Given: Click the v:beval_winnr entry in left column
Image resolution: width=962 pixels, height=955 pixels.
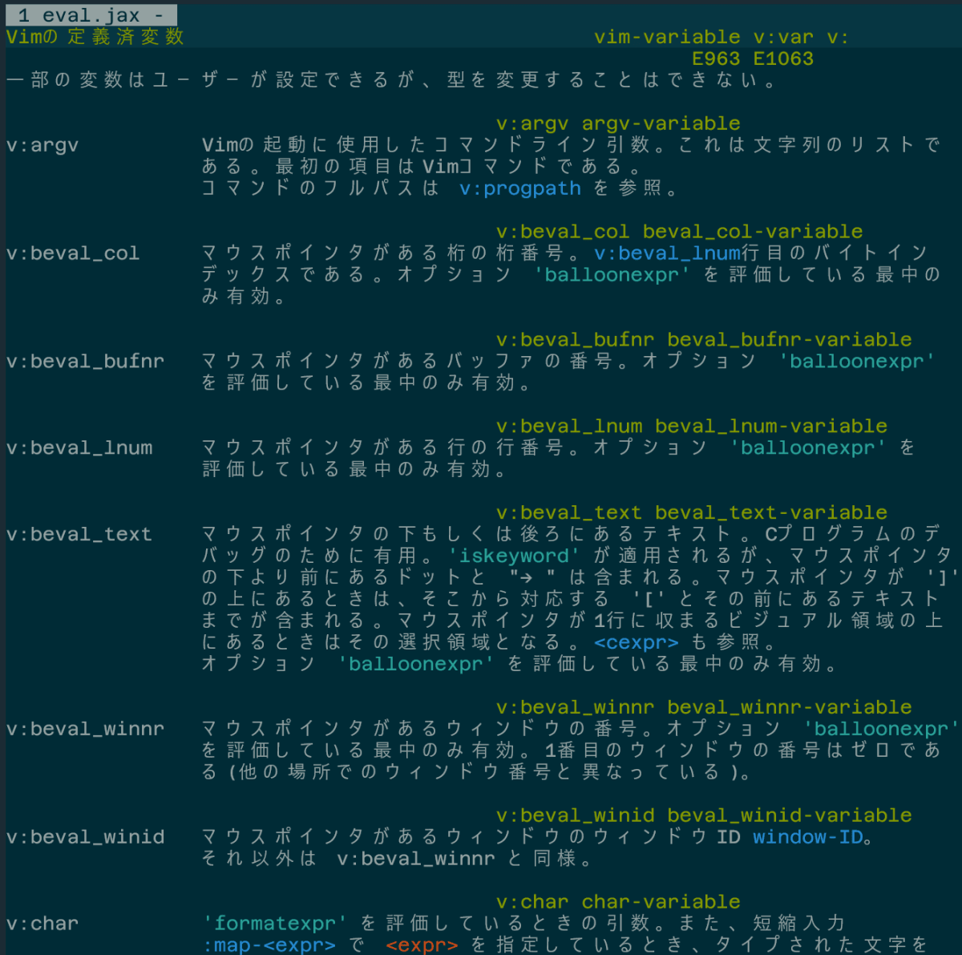Looking at the screenshot, I should pos(85,729).
